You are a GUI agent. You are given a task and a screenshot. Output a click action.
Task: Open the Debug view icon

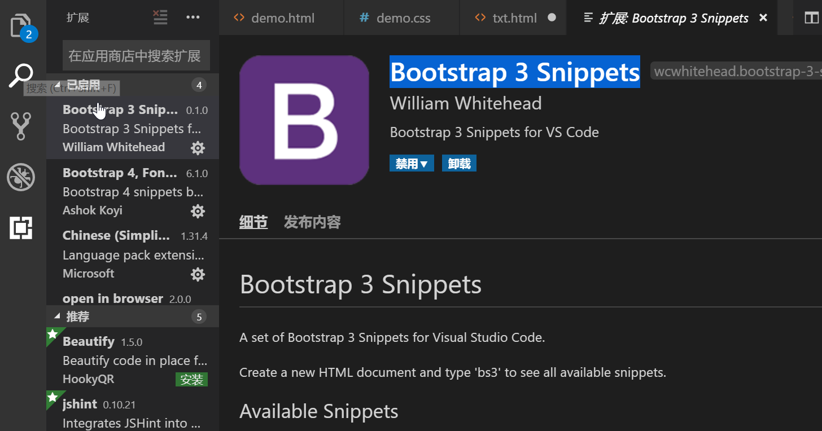[x=21, y=177]
